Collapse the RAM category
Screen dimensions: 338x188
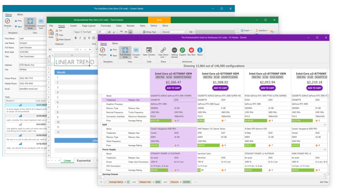click(325, 125)
